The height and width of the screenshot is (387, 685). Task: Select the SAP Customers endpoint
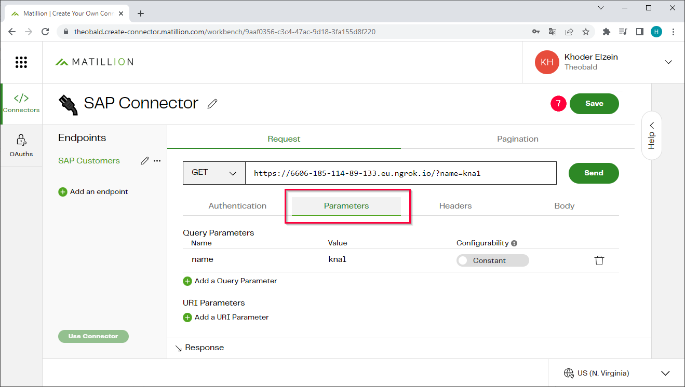(89, 161)
